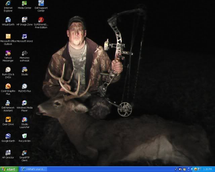Image resolution: width=215 pixels, height=172 pixels.
Task: Launch SmartFTP Client icon
Action: pos(25,156)
